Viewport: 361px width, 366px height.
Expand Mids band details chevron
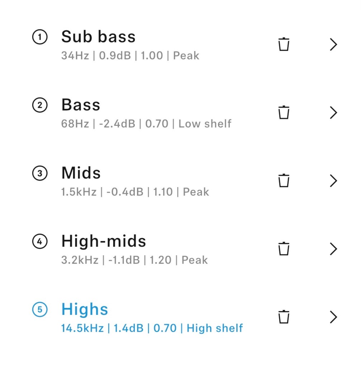coord(333,180)
